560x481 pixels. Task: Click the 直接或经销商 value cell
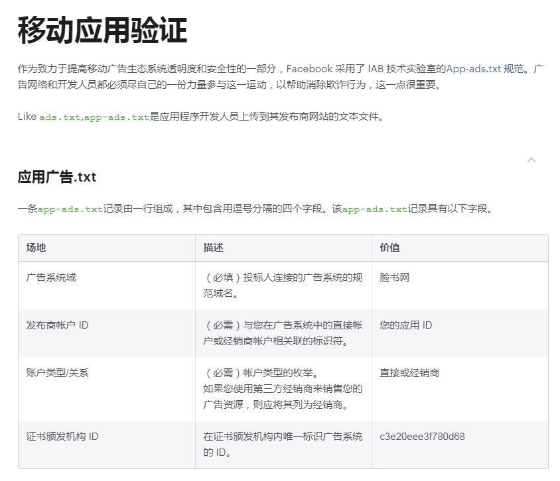click(460, 389)
